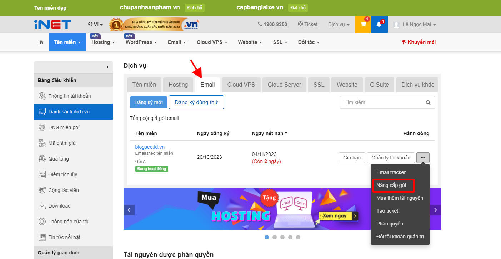Show next banner slide arrow
The height and width of the screenshot is (259, 501).
pos(435,210)
